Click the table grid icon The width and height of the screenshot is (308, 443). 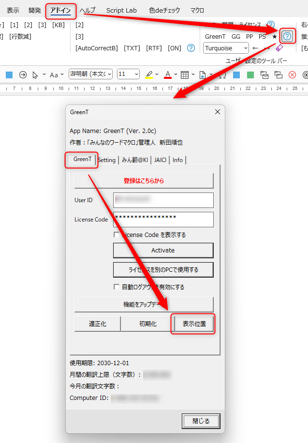184,74
